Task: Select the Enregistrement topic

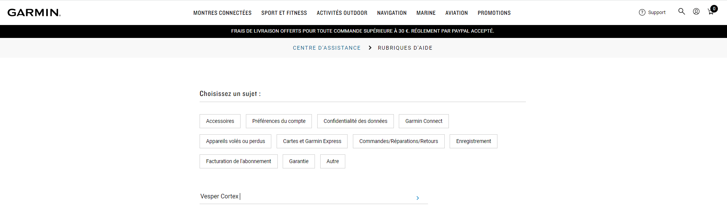Action: pos(473,141)
